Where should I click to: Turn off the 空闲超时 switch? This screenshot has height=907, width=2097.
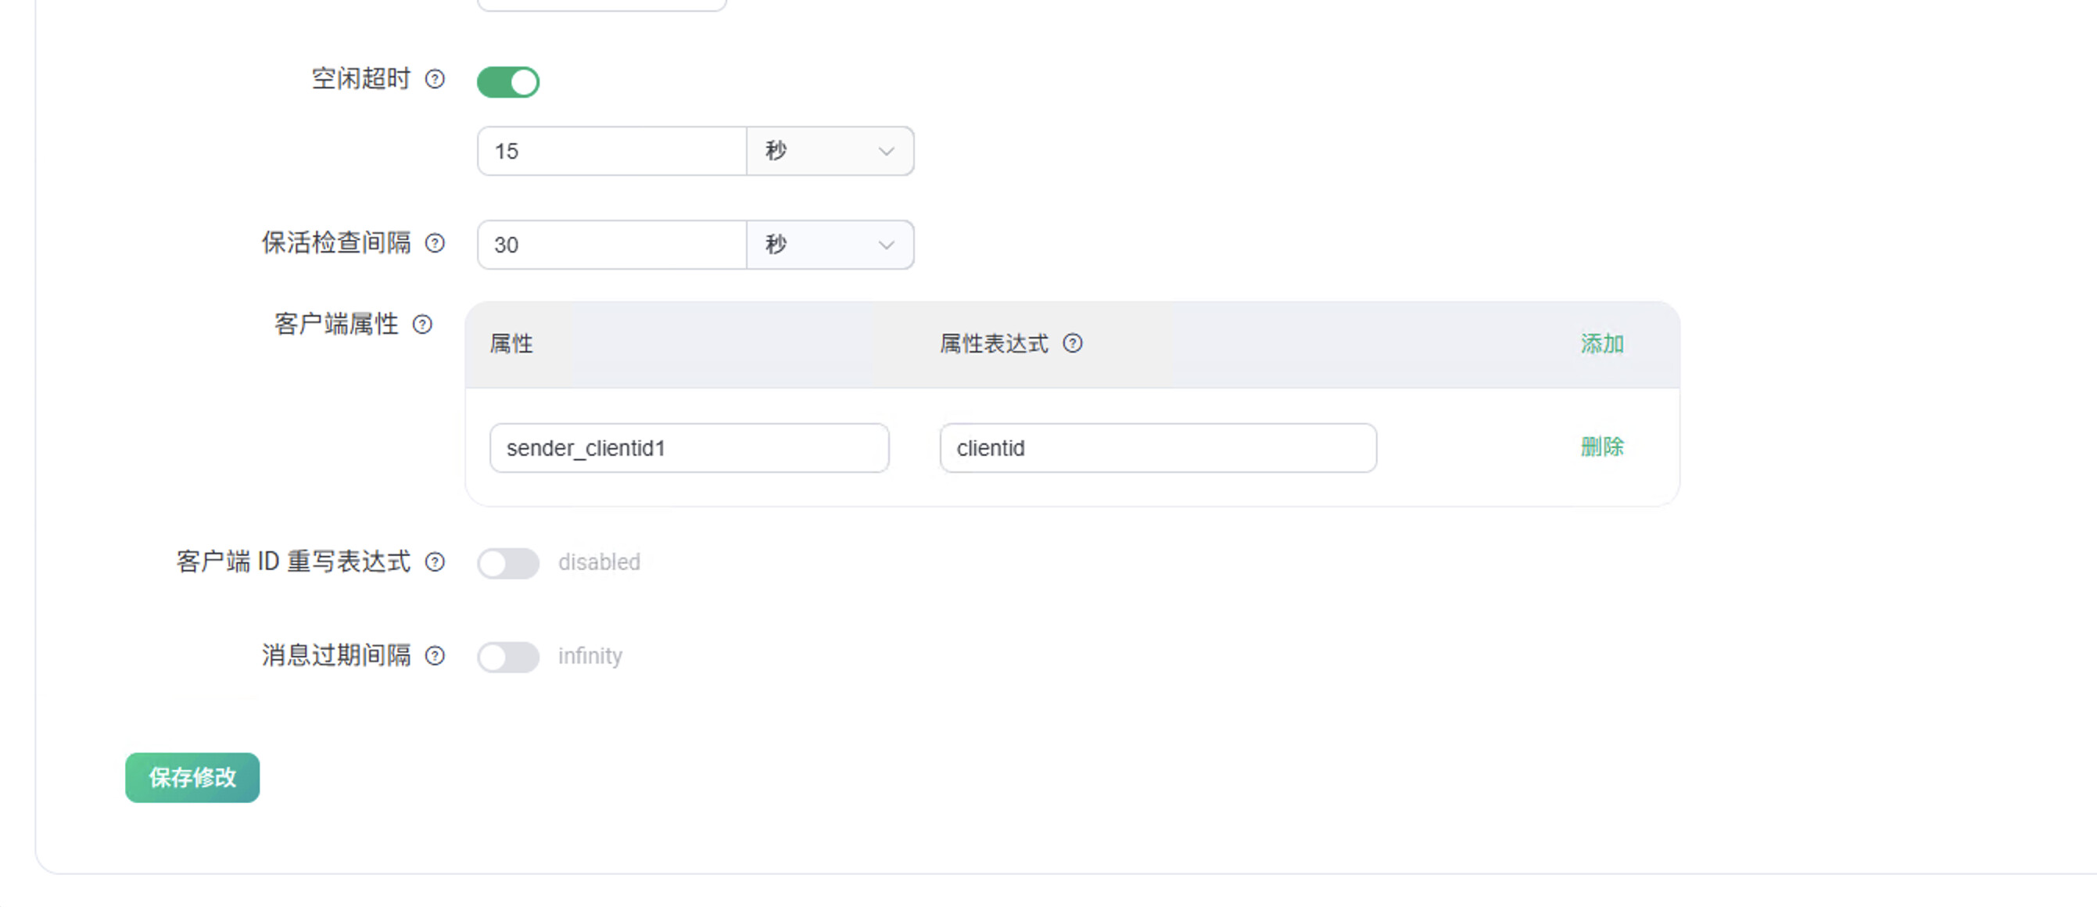pyautogui.click(x=508, y=81)
